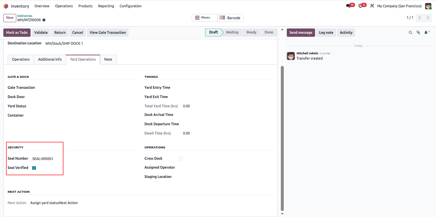
Task: Open the Inventory app home icon
Action: tap(6, 6)
